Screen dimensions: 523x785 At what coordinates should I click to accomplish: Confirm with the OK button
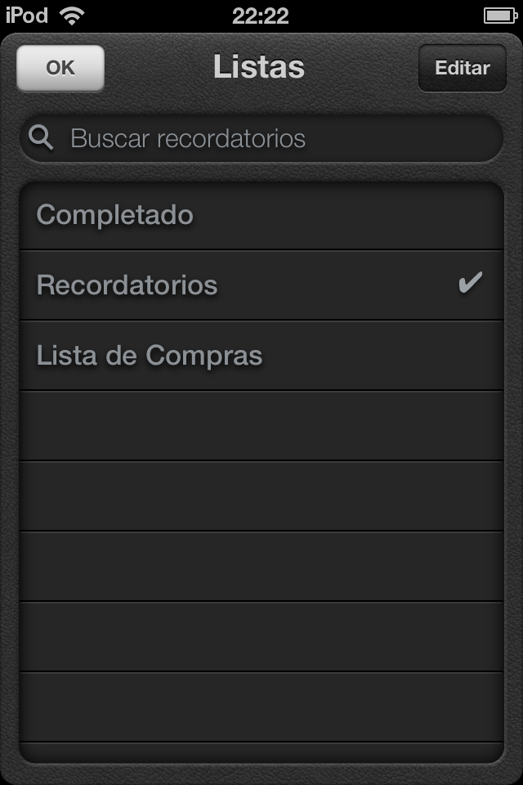tap(60, 68)
